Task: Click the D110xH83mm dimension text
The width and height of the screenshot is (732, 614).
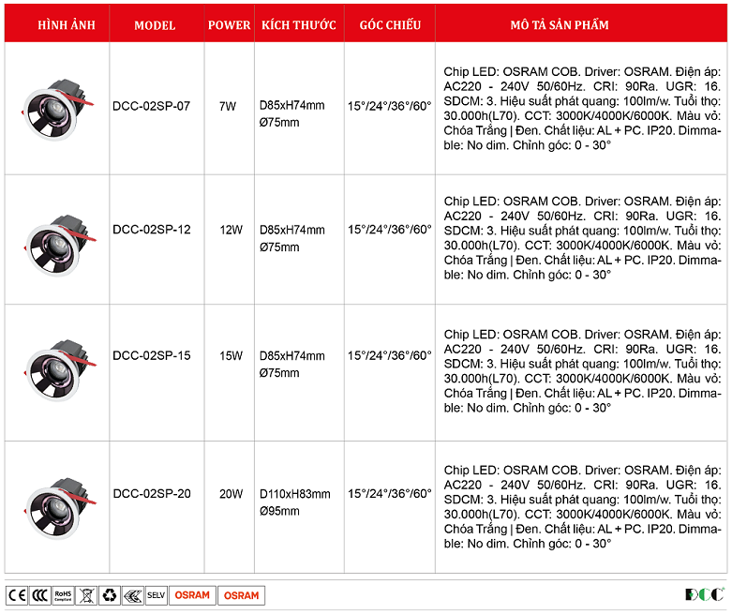Action: click(294, 494)
